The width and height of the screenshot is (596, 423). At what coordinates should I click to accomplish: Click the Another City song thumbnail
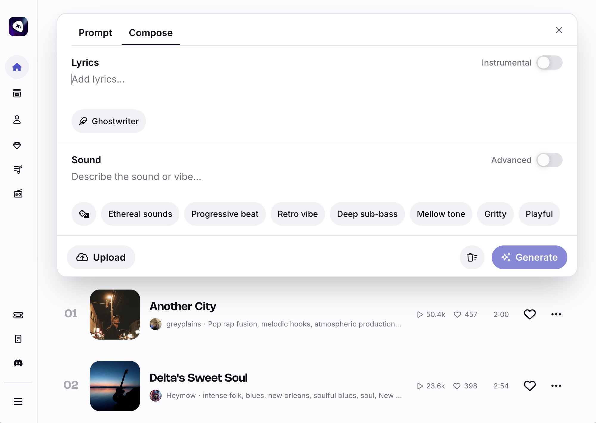115,315
